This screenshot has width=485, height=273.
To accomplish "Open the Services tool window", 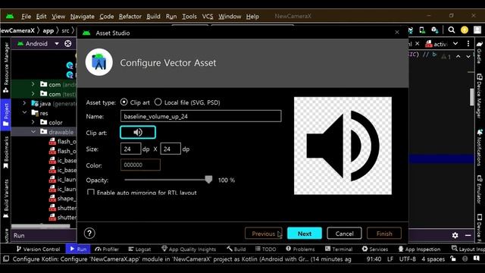I will click(375, 249).
